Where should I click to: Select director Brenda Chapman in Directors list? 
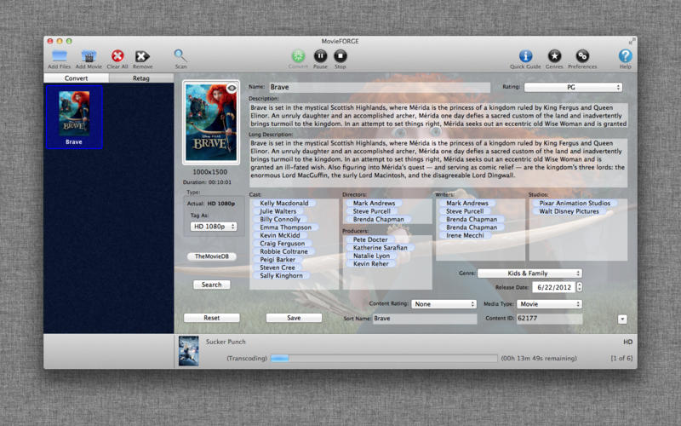(x=378, y=219)
